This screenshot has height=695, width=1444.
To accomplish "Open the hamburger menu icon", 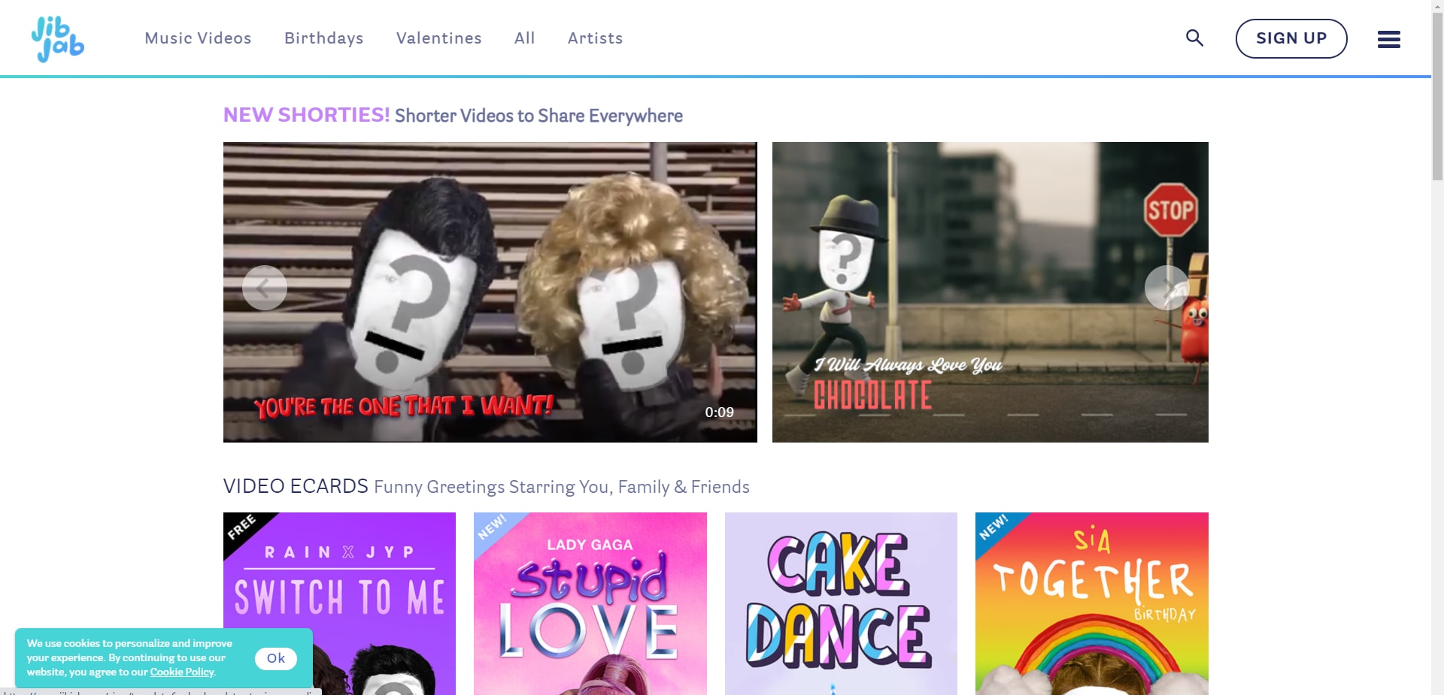I will [x=1388, y=39].
